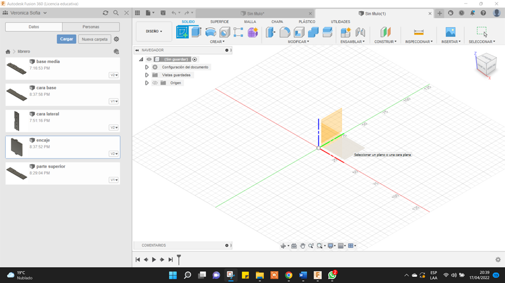
Task: Open the CONSTRUIR dropdown menu
Action: coord(385,41)
